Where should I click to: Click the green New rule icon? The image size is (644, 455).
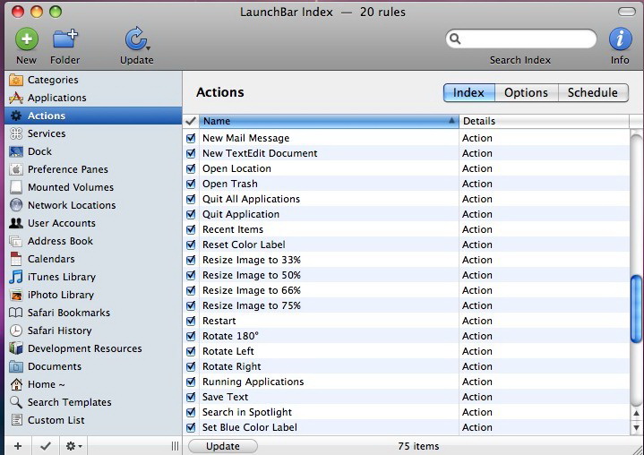27,39
